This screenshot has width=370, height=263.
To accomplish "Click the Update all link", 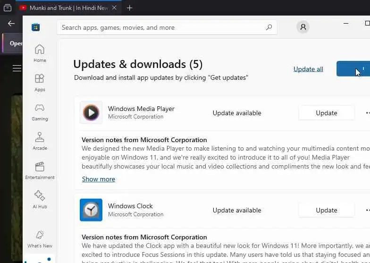I will (308, 69).
